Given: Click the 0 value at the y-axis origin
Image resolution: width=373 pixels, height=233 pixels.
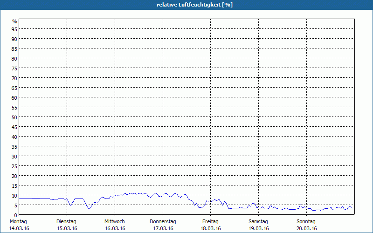Looking at the screenshot, I should [x=15, y=215].
